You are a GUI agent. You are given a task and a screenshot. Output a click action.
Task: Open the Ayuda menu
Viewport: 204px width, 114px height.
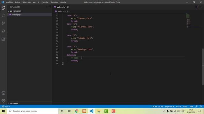[63, 2]
